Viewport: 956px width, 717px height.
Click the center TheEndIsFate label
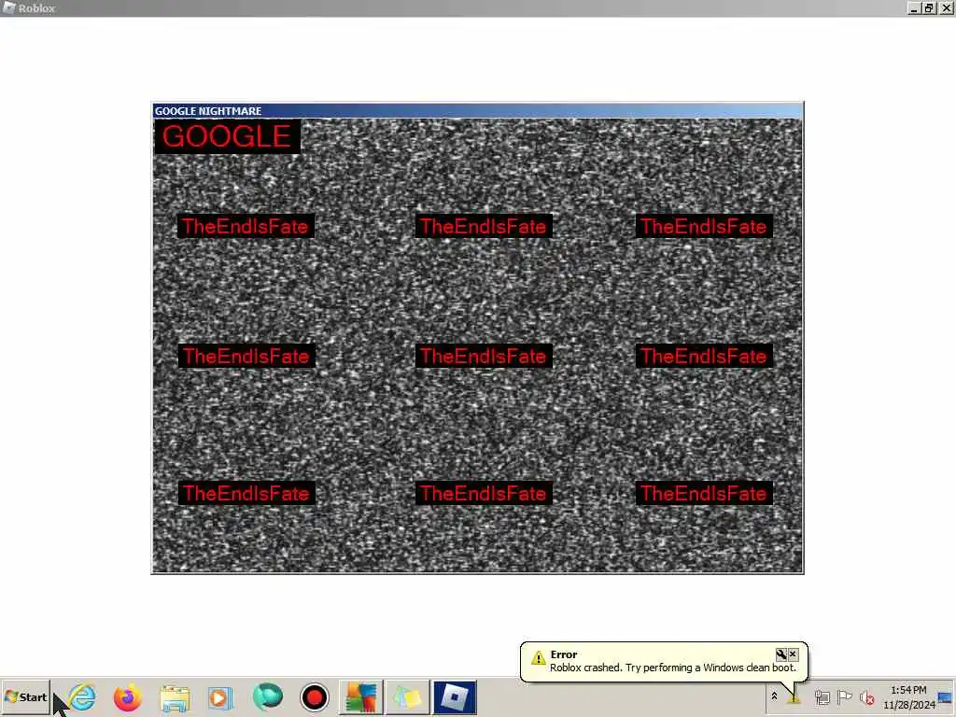(484, 356)
